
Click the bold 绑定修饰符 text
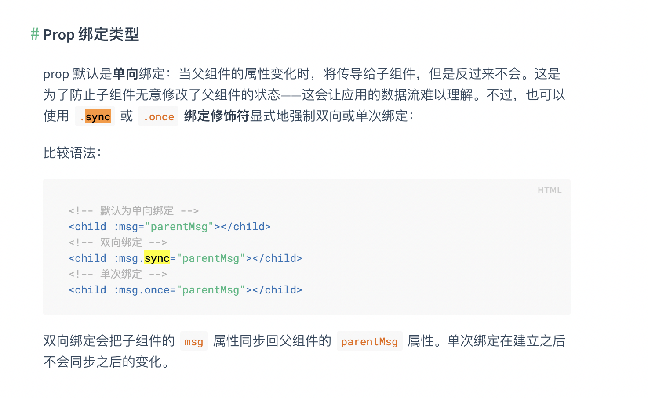pyautogui.click(x=217, y=116)
